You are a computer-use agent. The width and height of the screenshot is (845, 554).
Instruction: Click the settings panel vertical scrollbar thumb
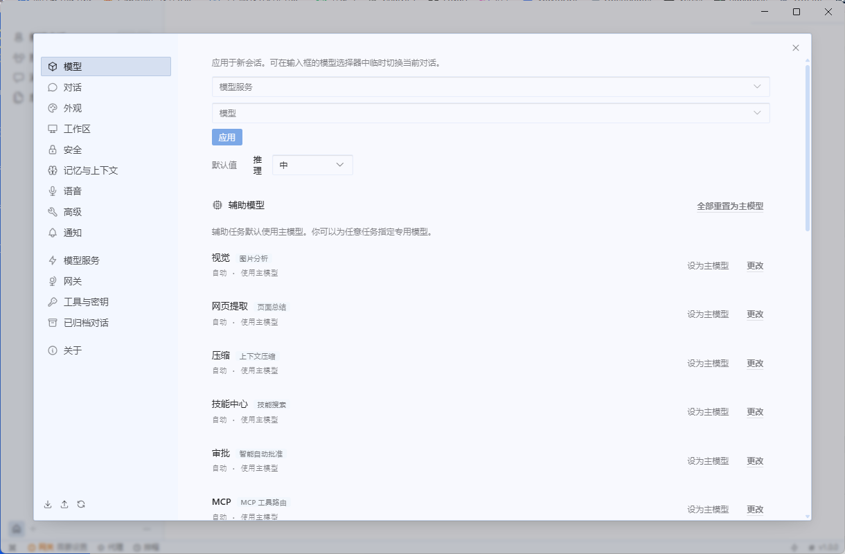(x=808, y=148)
